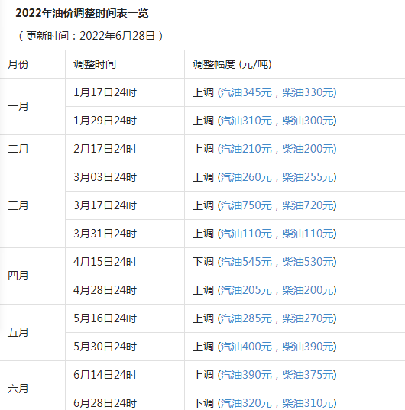
Task: Click 上调 in the 3月17日 row
Action: pyautogui.click(x=203, y=205)
